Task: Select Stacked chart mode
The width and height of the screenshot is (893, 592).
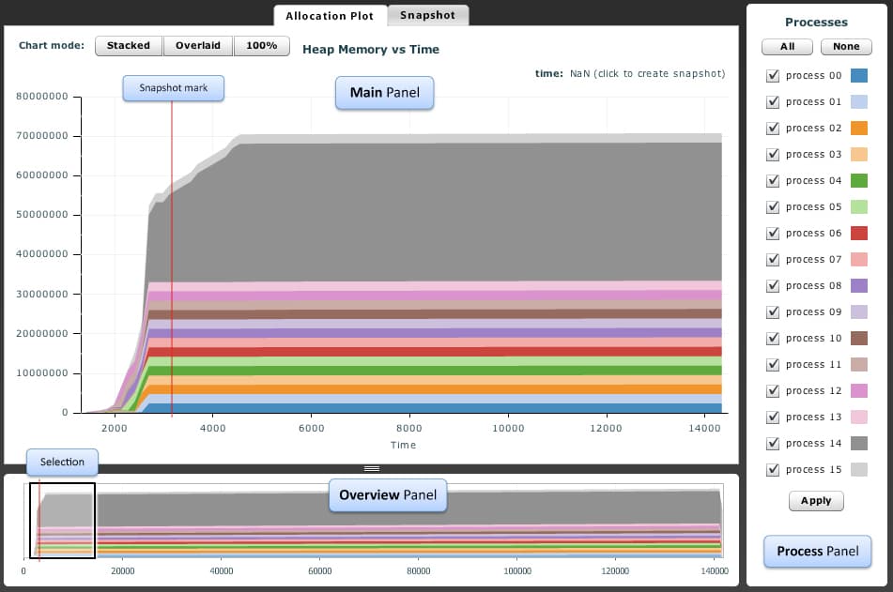Action: [129, 46]
